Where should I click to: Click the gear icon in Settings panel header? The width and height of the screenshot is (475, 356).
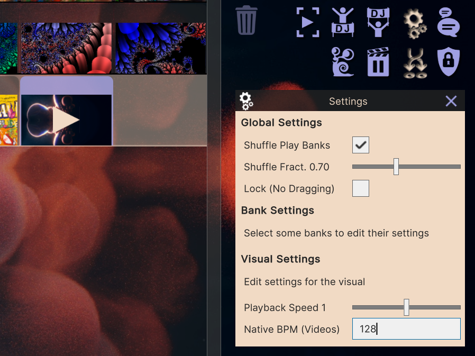pyautogui.click(x=246, y=101)
